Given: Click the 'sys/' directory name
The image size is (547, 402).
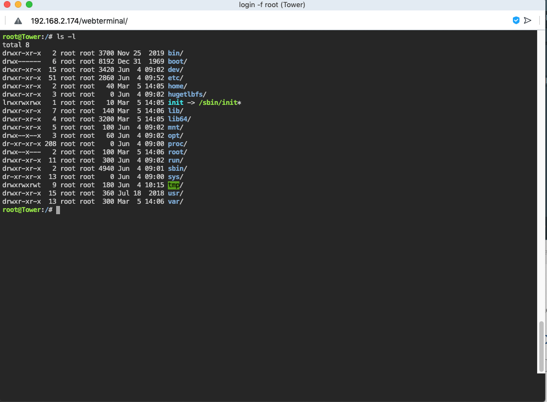Looking at the screenshot, I should click(x=176, y=177).
